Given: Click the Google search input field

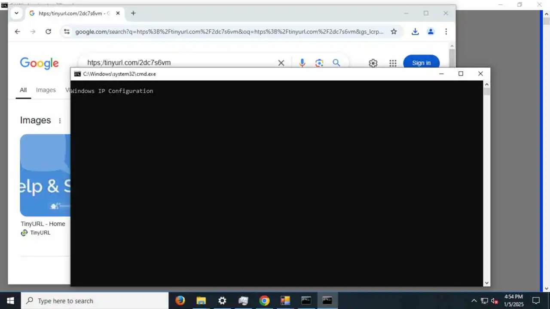Looking at the screenshot, I should coord(180,63).
